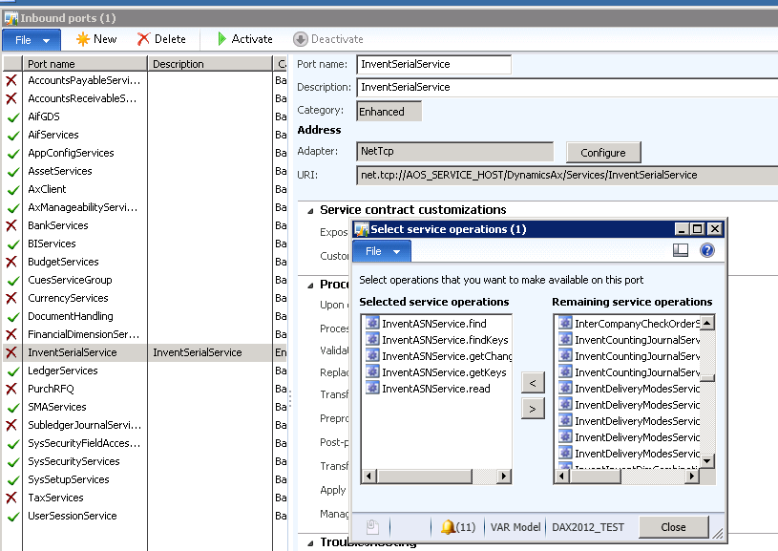Open File dropdown in service operations dialog
This screenshot has width=778, height=551.
click(x=382, y=251)
